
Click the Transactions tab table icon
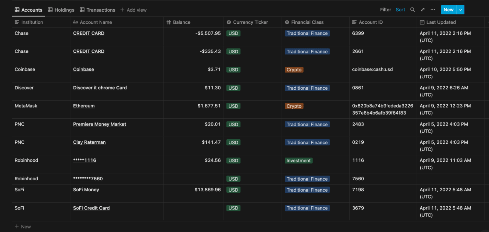coord(82,10)
